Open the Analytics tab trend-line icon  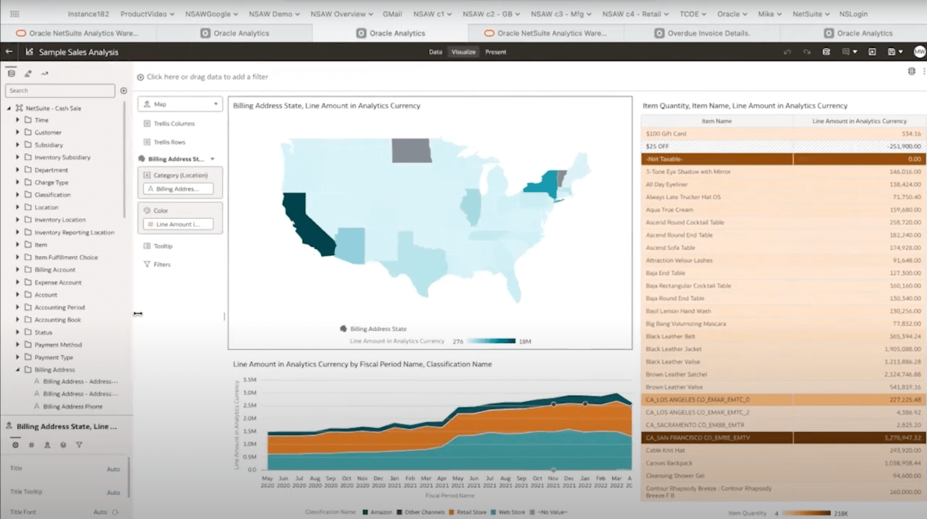pos(44,74)
